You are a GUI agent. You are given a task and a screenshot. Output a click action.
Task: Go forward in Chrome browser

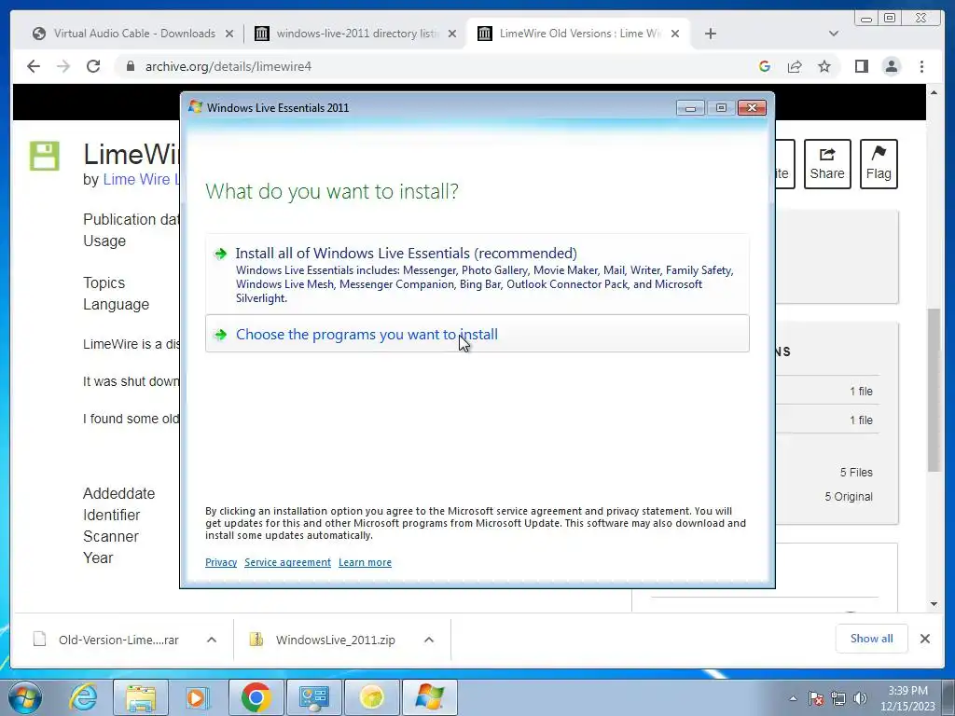point(63,66)
